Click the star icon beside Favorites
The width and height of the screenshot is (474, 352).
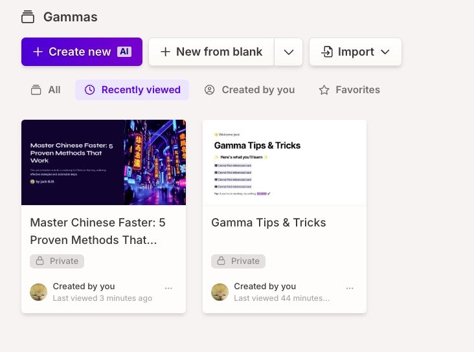point(324,90)
